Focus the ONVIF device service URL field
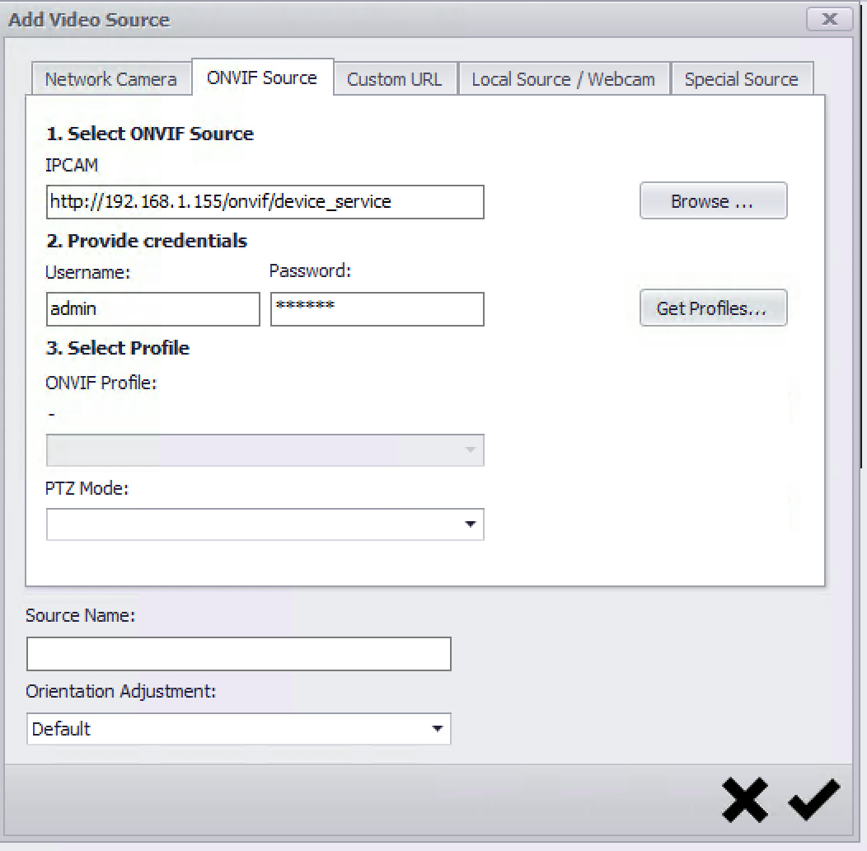 coord(265,202)
